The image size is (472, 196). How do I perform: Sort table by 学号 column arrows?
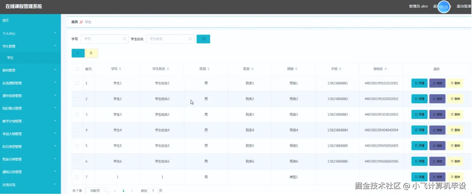[x=120, y=69]
